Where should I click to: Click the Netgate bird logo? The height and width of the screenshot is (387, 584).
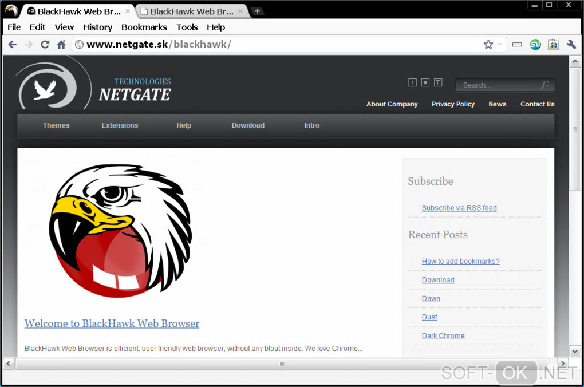coord(53,84)
